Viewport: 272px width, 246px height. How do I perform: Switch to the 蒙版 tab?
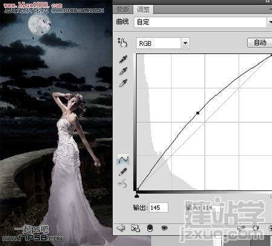pos(123,10)
